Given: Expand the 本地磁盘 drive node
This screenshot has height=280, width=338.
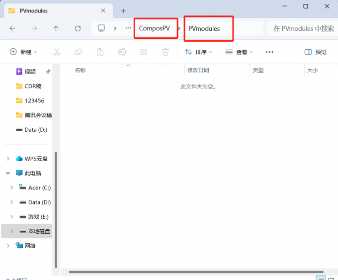Looking at the screenshot, I should click(x=11, y=231).
